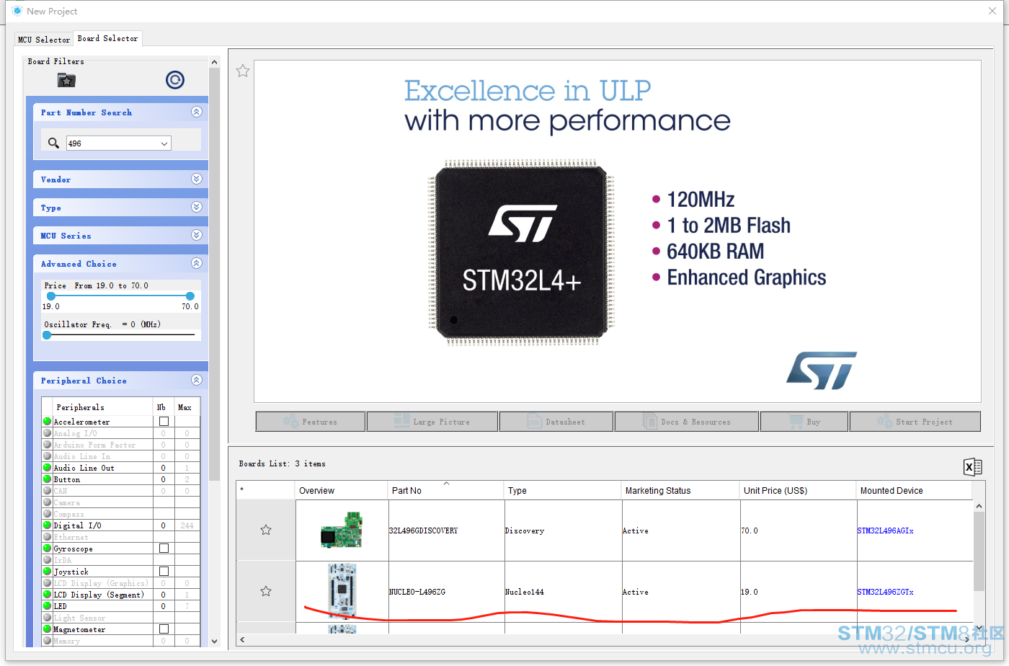Click the Part Number Search magnifier icon
1009x666 pixels.
point(53,143)
